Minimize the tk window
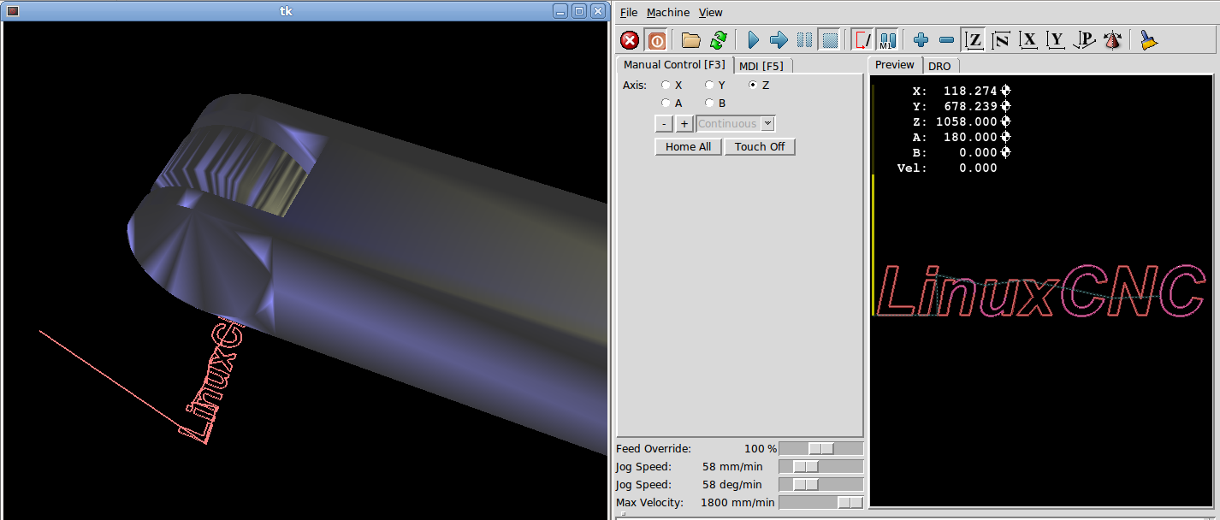The height and width of the screenshot is (520, 1220). click(560, 11)
